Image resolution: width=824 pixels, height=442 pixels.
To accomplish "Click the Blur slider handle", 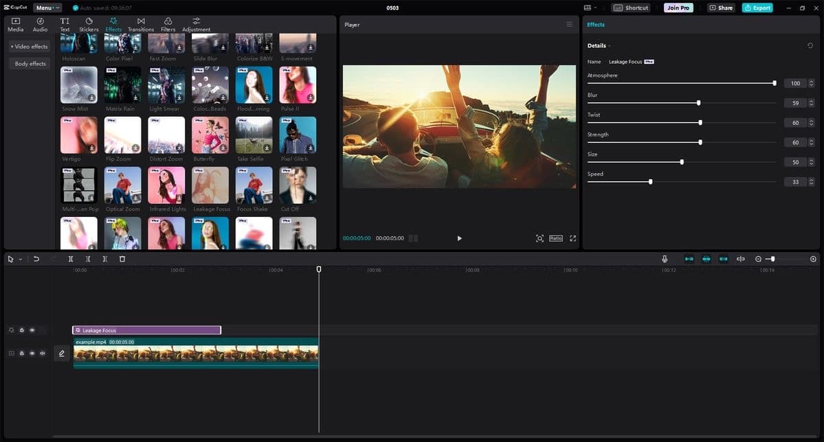I will coord(698,103).
